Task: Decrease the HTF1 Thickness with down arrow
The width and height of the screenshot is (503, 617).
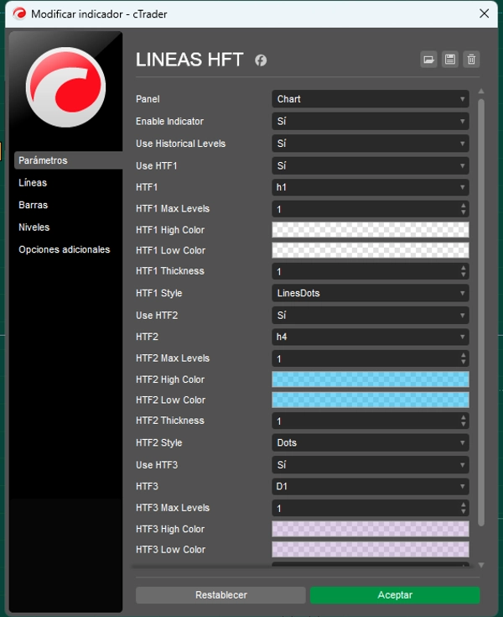Action: [x=464, y=275]
